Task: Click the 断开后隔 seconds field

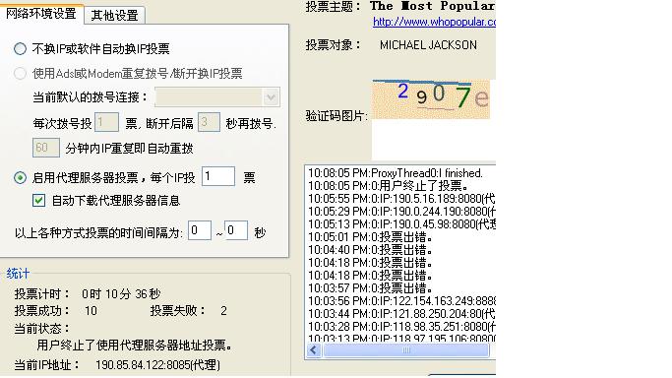Action: (209, 122)
